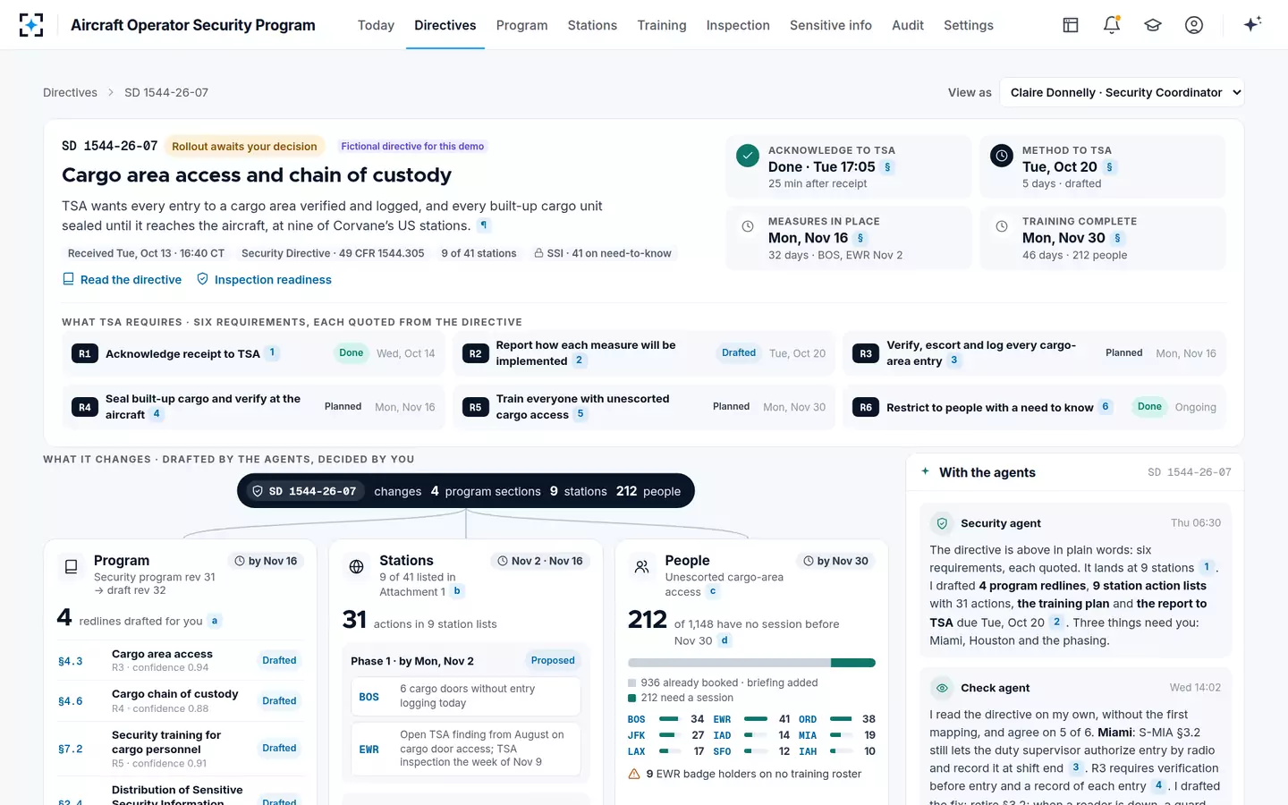This screenshot has width=1288, height=805.
Task: Open citation marker 2 next to 'due Tue, Oct 20'
Action: point(1057,622)
